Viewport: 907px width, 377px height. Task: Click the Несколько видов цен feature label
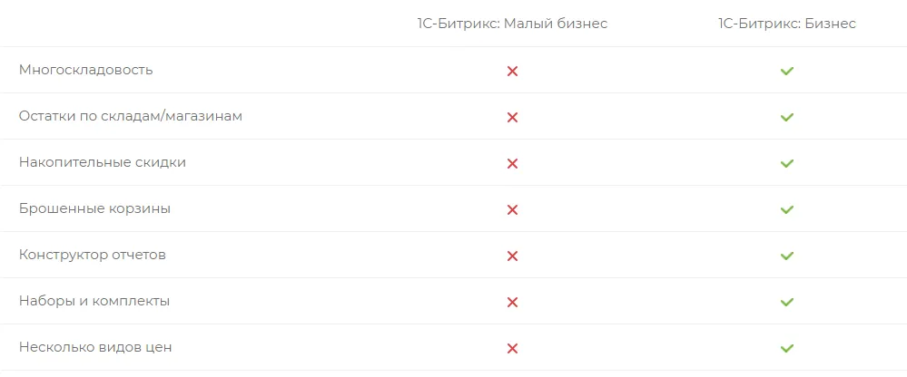click(95, 347)
